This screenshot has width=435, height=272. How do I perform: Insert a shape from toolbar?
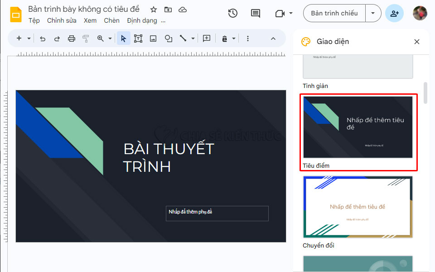(x=169, y=39)
